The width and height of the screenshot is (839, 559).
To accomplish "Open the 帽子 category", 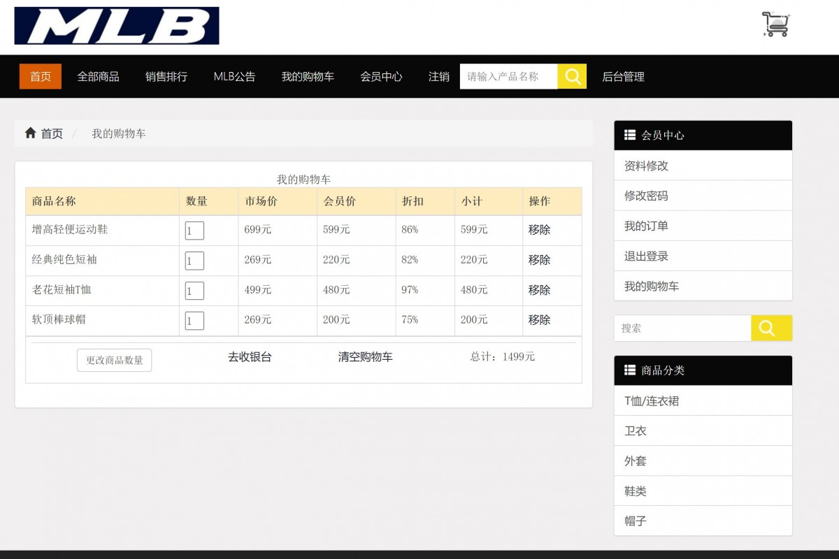I will pos(634,520).
